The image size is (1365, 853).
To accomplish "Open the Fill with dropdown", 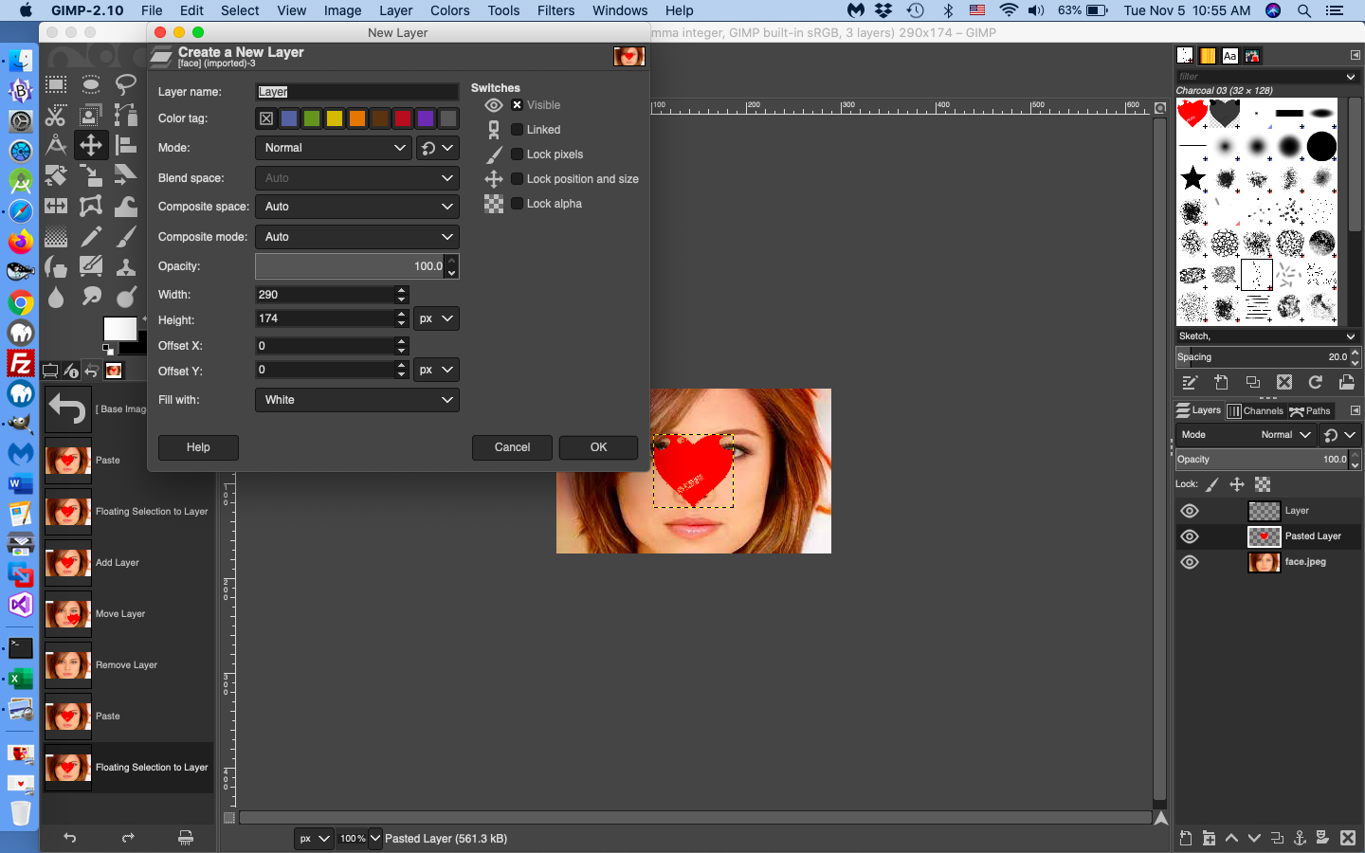I will [x=356, y=400].
